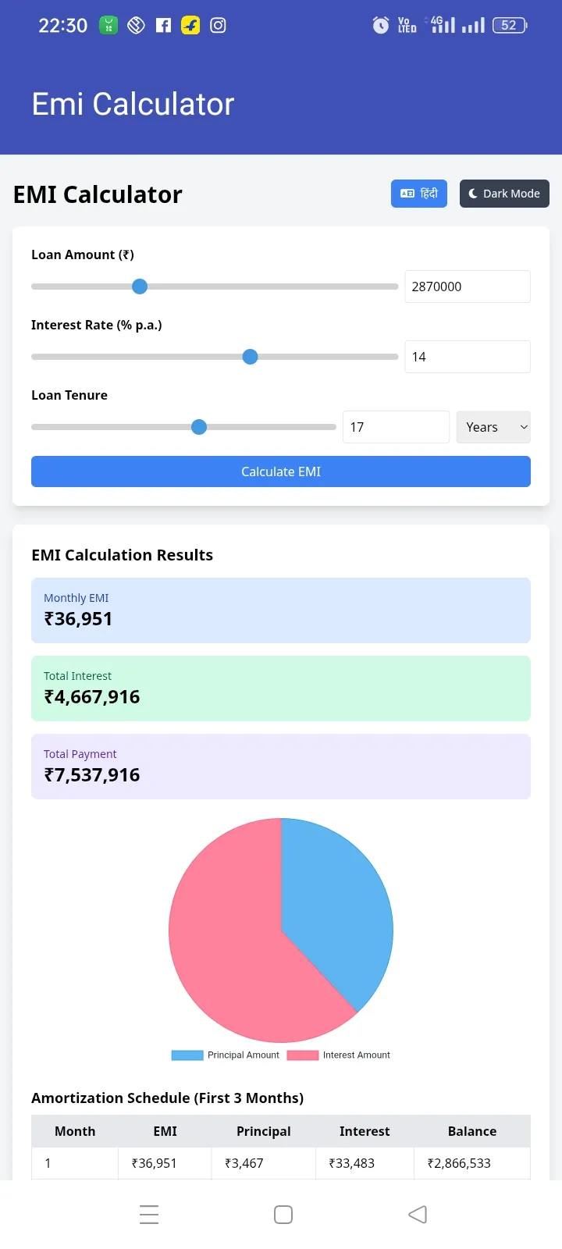Click the Interest Rate (% p.a.) label

point(97,325)
